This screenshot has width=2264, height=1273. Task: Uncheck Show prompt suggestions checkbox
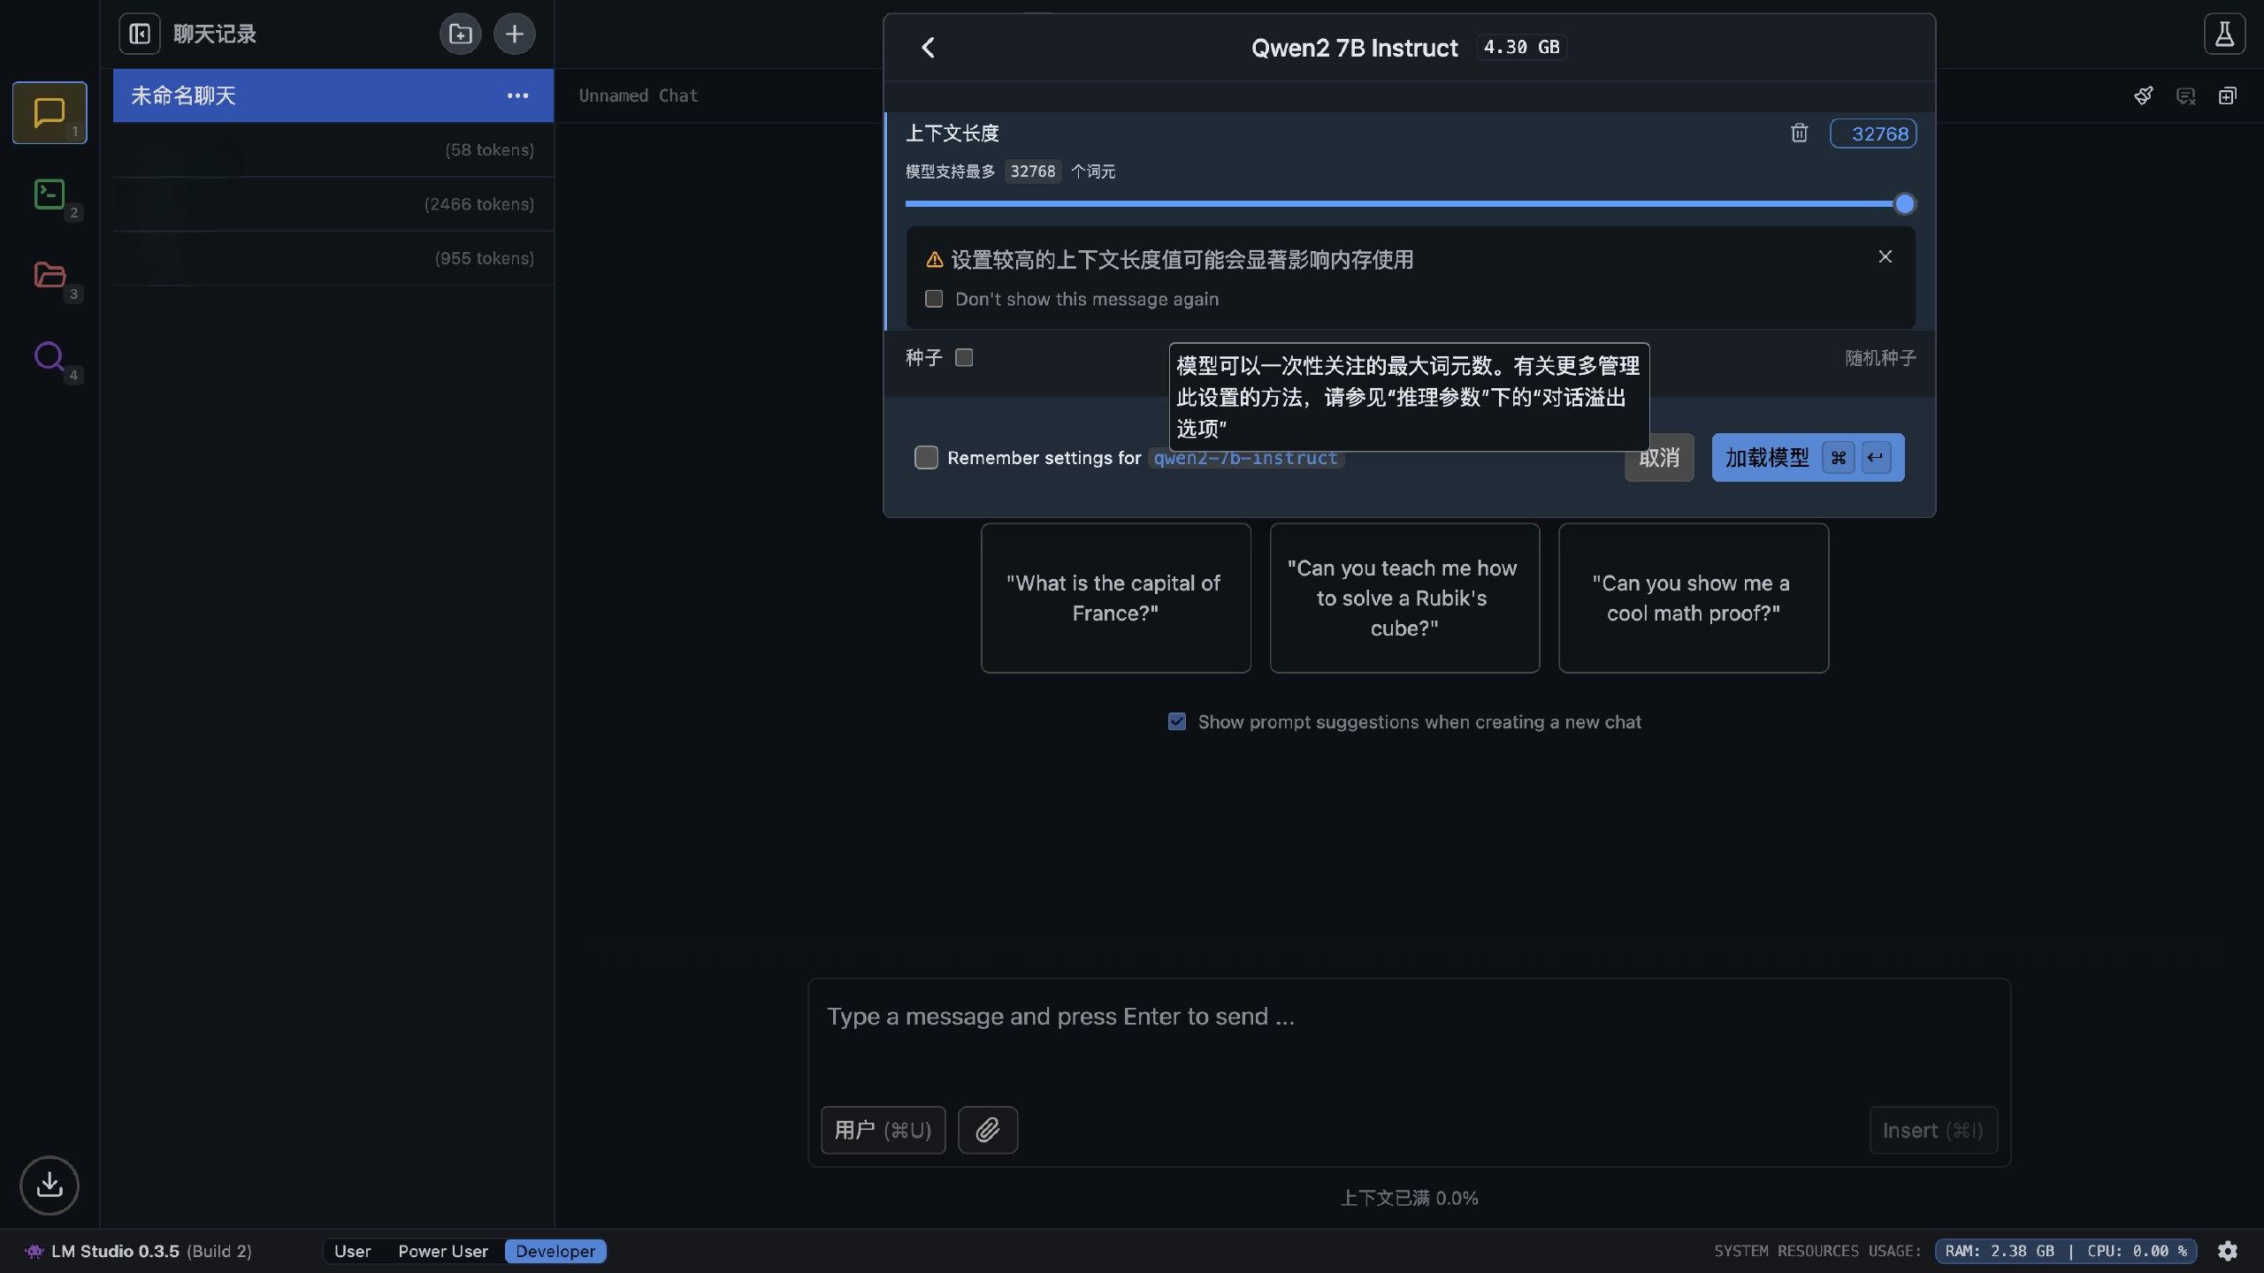[x=1176, y=721]
